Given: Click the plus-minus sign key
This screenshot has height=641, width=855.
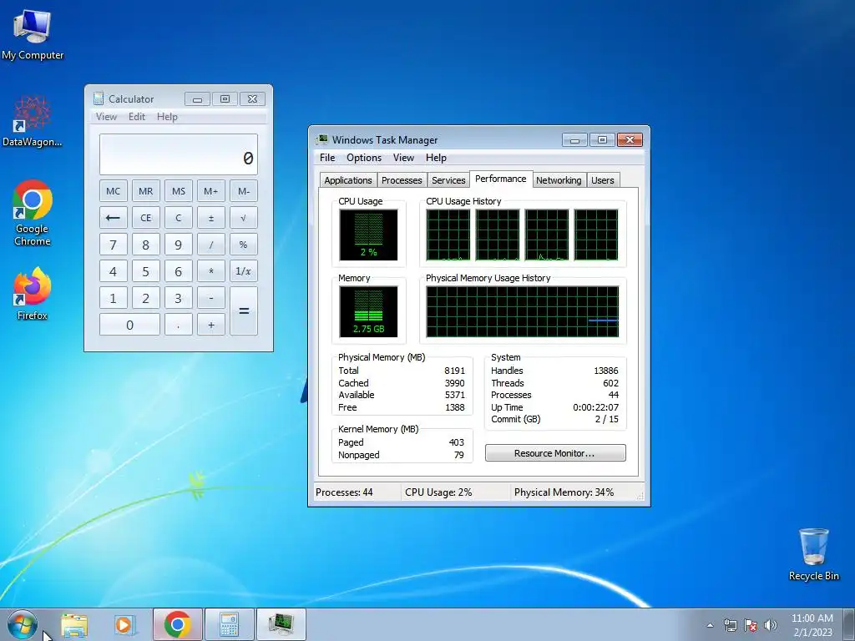Looking at the screenshot, I should pos(211,218).
